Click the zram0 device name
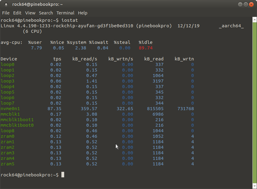 (8, 136)
